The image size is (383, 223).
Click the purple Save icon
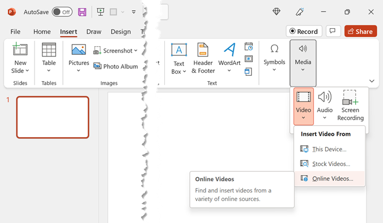(x=82, y=12)
